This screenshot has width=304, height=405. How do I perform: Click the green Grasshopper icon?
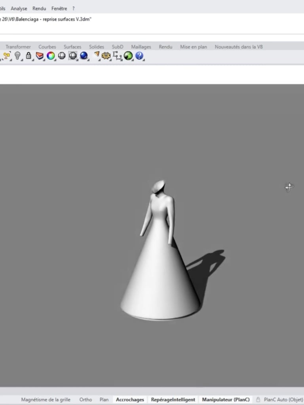128,55
